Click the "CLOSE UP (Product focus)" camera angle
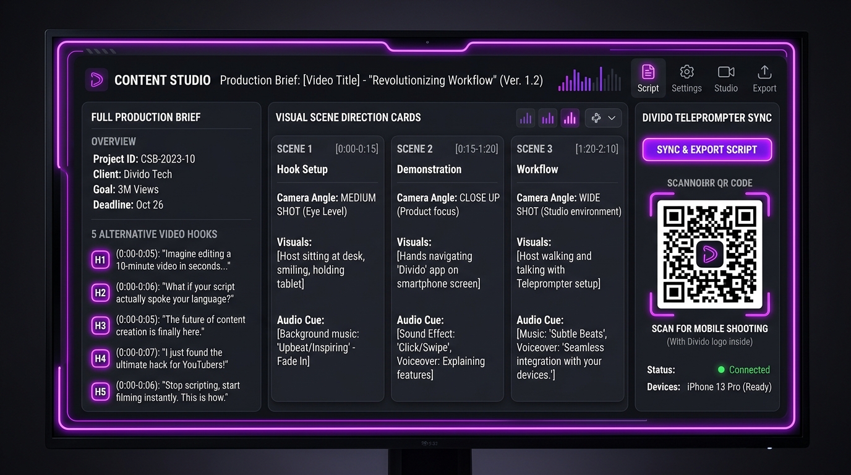 coord(448,205)
